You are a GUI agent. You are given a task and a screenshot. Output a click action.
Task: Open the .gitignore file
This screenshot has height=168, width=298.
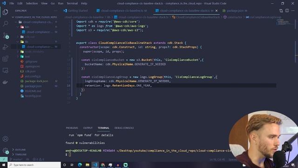click(x=36, y=62)
